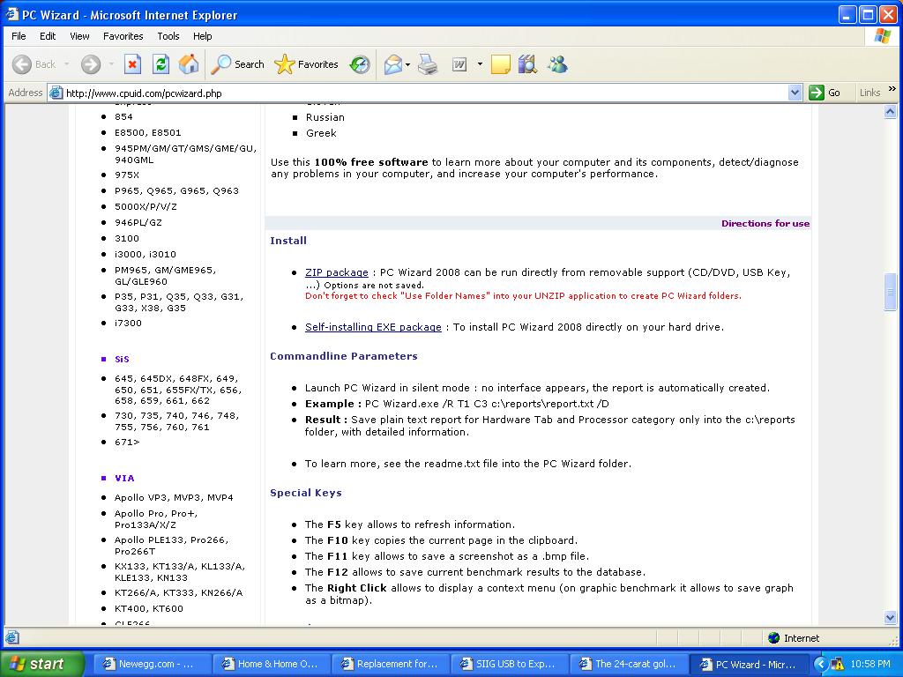This screenshot has width=903, height=677.
Task: Click the Edit with Word icon
Action: pos(459,64)
